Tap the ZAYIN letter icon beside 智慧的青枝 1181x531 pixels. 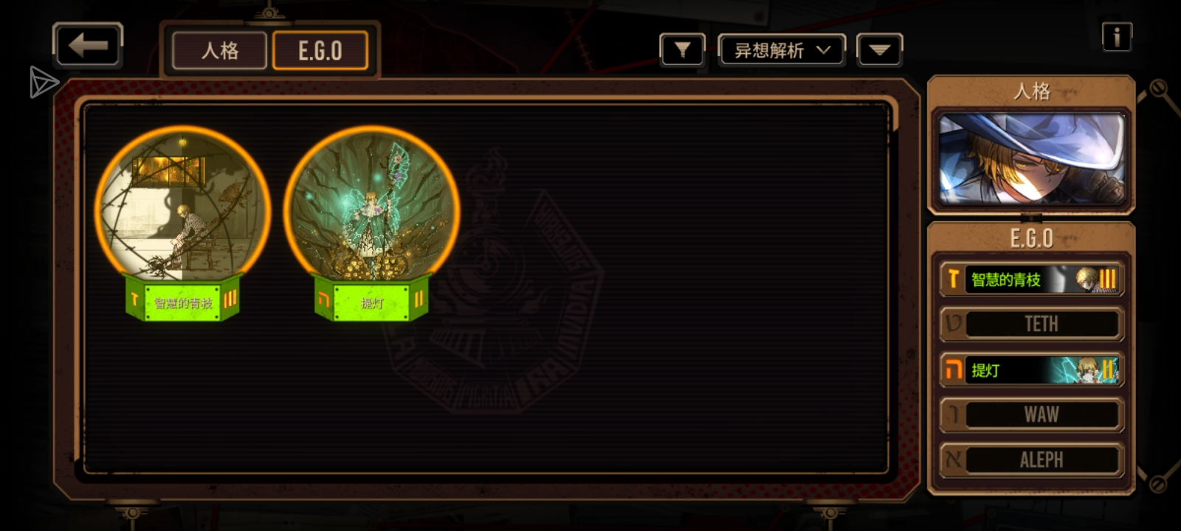(953, 280)
